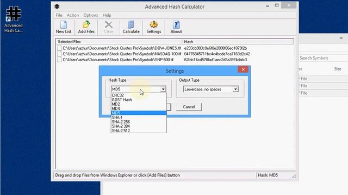Open the Advanced Hash Calculator desktop shortcut

click(x=13, y=19)
